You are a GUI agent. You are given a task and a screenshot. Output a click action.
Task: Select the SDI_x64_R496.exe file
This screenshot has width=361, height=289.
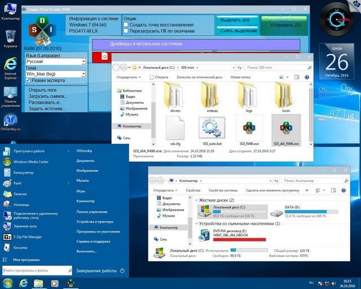click(286, 130)
